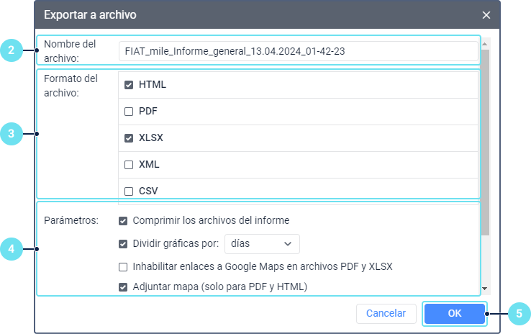The width and height of the screenshot is (531, 334).
Task: Click the numbered callout badge 5
Action: point(519,313)
